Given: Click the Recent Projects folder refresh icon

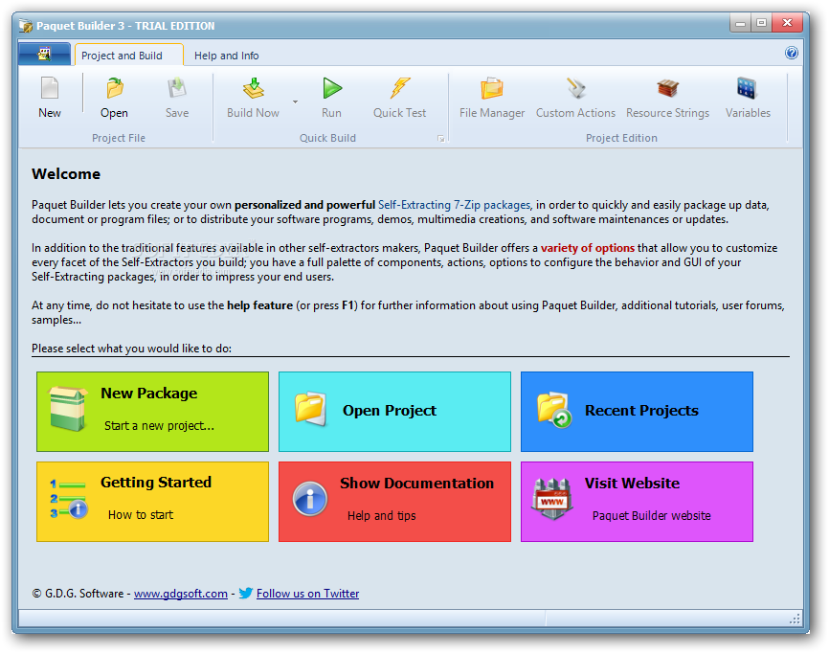Looking at the screenshot, I should (553, 409).
